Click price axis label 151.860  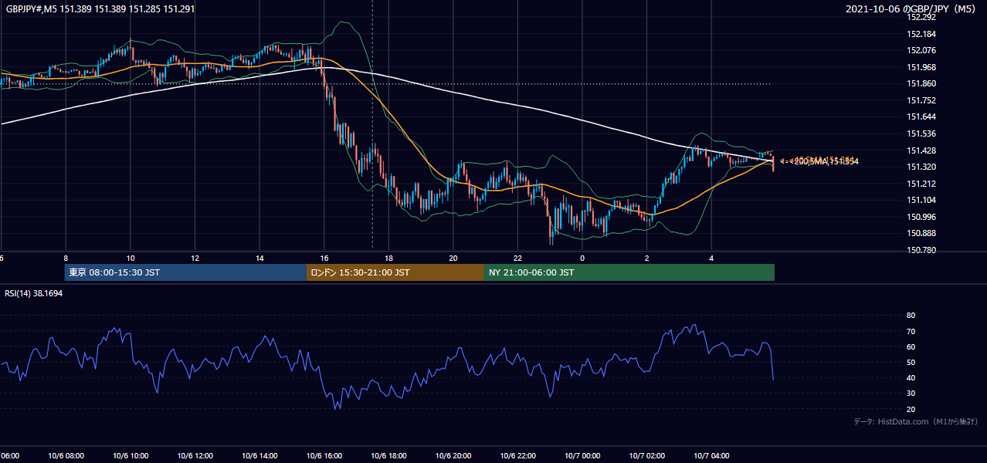pyautogui.click(x=921, y=83)
